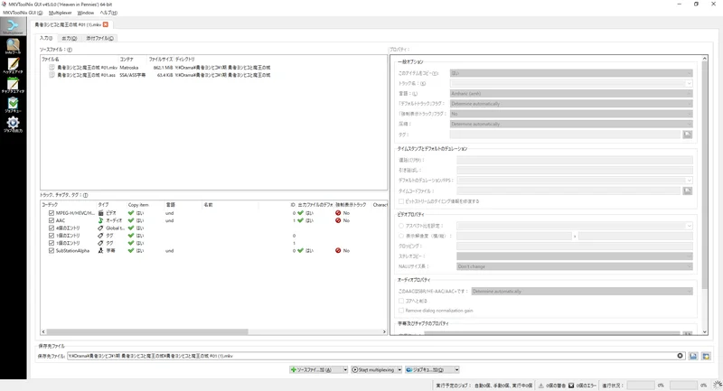Viewport: 723px width, 391px height.
Task: Clear the destination file path field
Action: tap(681, 356)
